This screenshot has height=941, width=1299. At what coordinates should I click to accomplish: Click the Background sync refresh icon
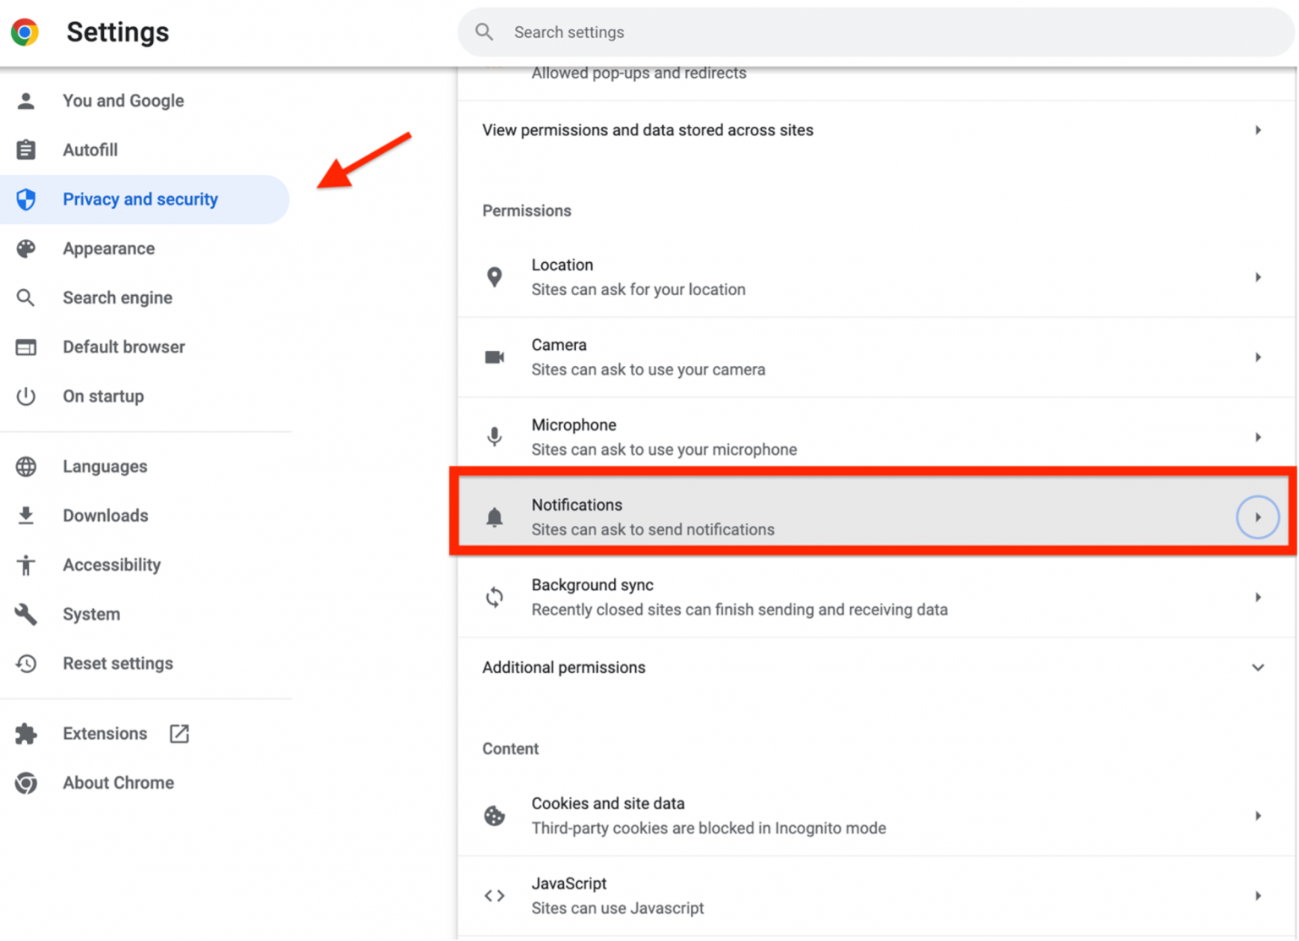point(495,597)
